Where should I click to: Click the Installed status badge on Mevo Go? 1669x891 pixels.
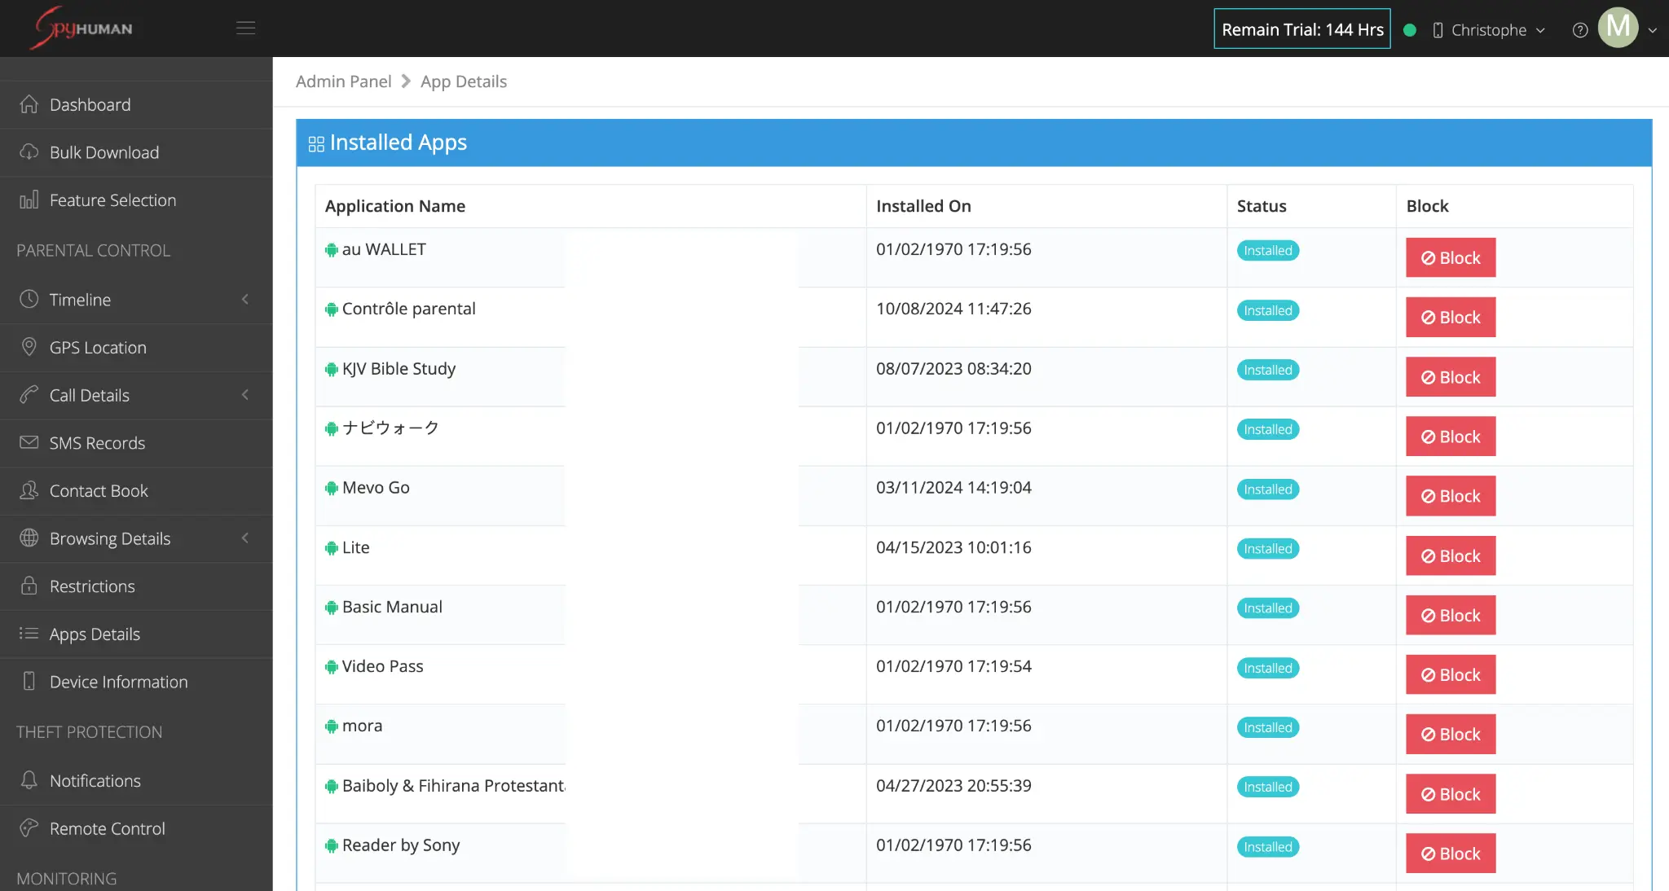click(x=1267, y=489)
